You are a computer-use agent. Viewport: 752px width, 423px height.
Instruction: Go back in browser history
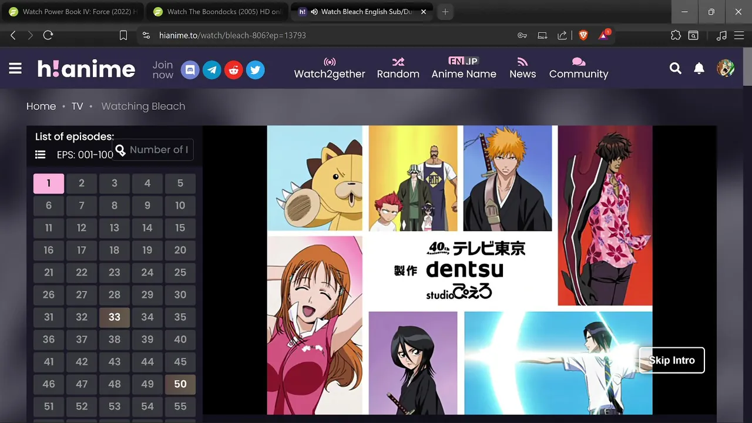pos(13,35)
